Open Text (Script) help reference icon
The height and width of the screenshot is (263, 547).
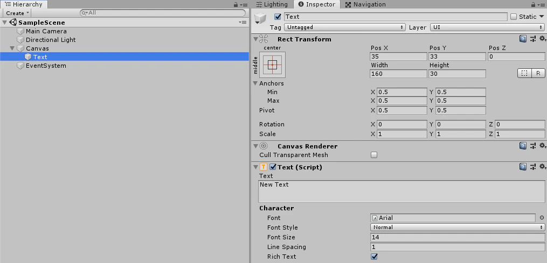[523, 167]
